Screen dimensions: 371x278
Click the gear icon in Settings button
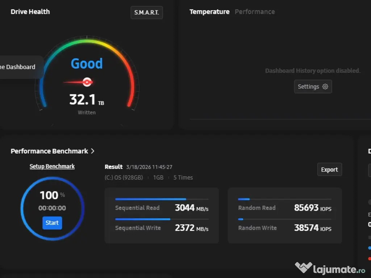coord(325,87)
